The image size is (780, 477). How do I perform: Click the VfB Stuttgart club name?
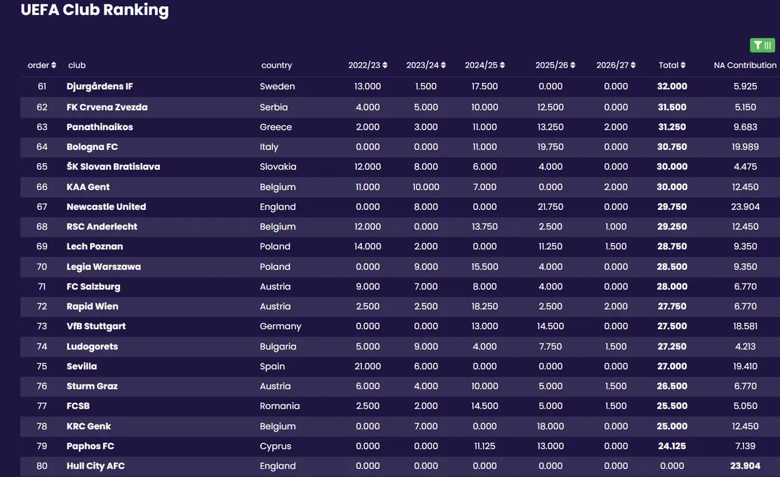(x=96, y=326)
